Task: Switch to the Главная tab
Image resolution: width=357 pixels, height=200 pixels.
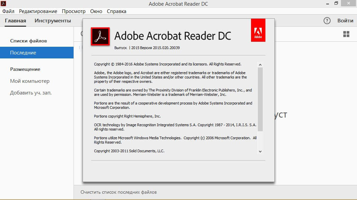Action: (x=15, y=21)
